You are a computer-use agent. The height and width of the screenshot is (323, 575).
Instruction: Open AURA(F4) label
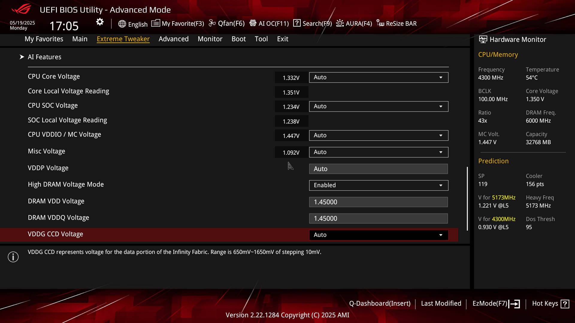coord(359,24)
